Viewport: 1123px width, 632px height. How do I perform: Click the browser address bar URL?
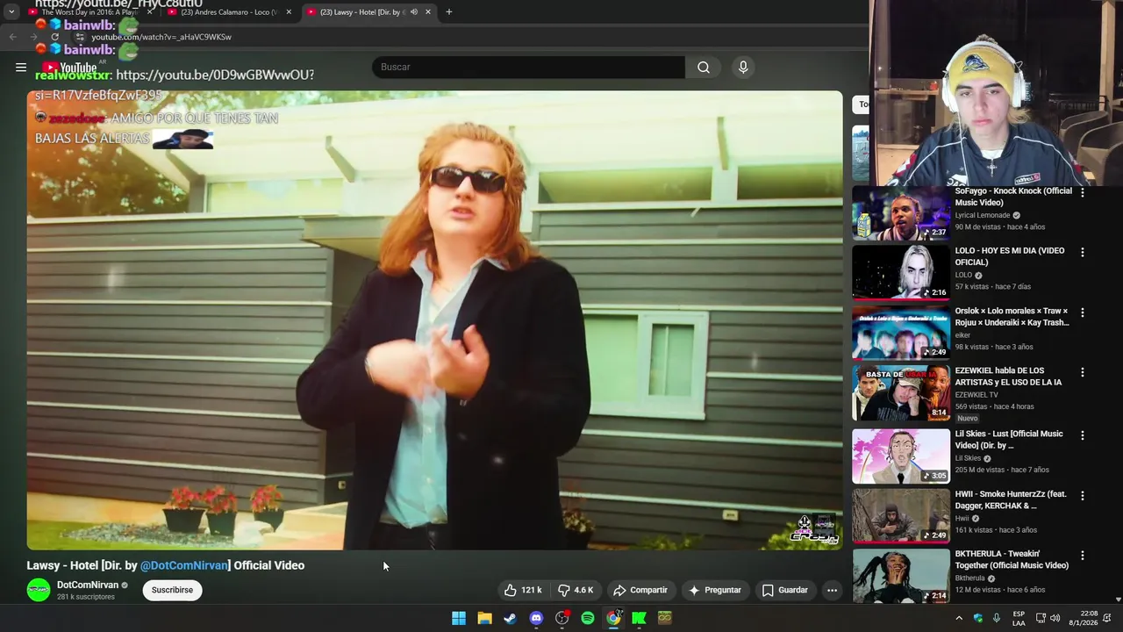(161, 37)
